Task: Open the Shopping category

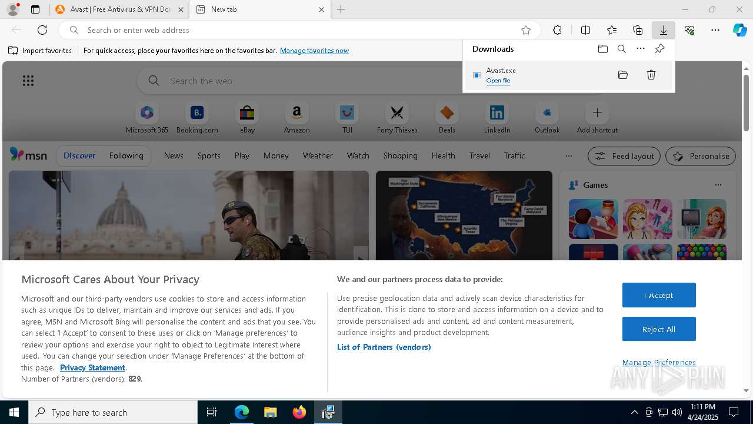Action: pyautogui.click(x=400, y=155)
